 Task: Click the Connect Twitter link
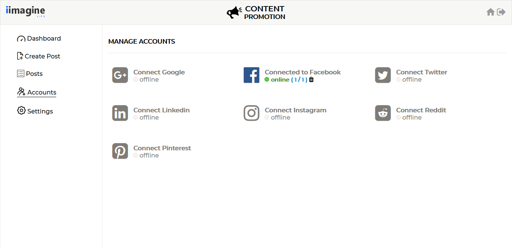(422, 72)
